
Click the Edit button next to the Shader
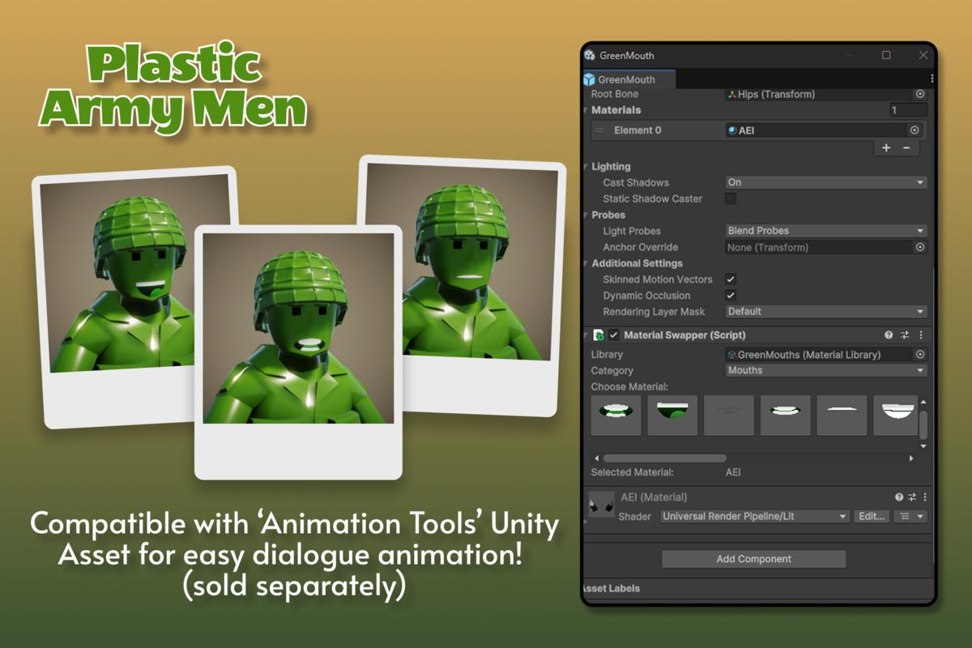pos(872,516)
